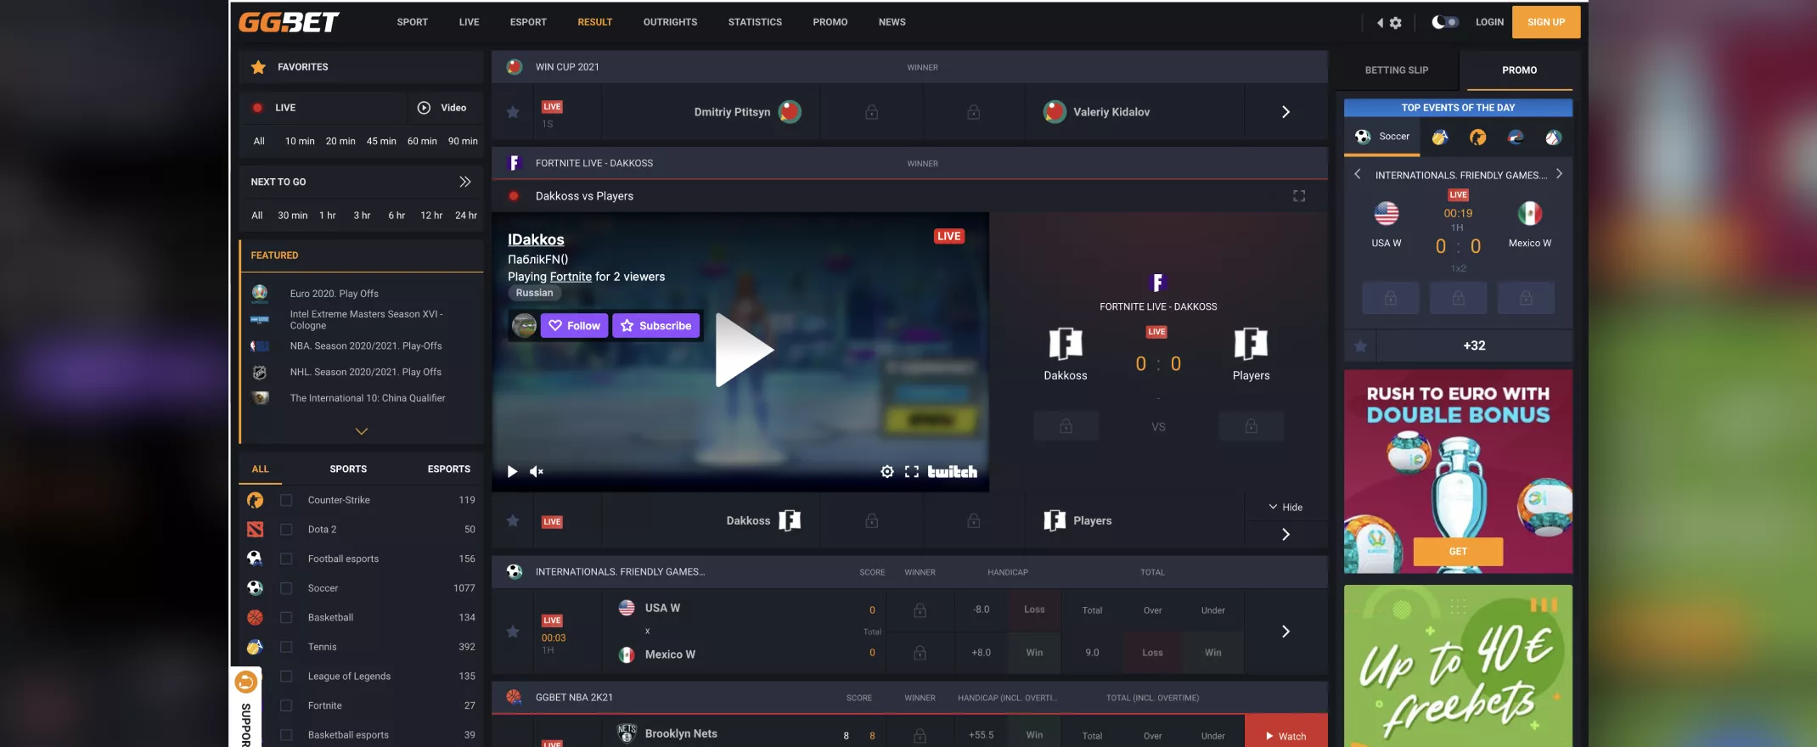
Task: Favorite the Dakkoss vs Players match star
Action: point(513,521)
